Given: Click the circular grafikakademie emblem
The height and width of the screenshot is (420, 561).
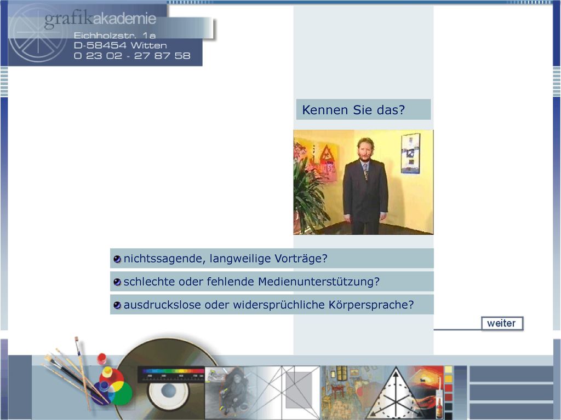Looking at the screenshot, I should tap(38, 33).
